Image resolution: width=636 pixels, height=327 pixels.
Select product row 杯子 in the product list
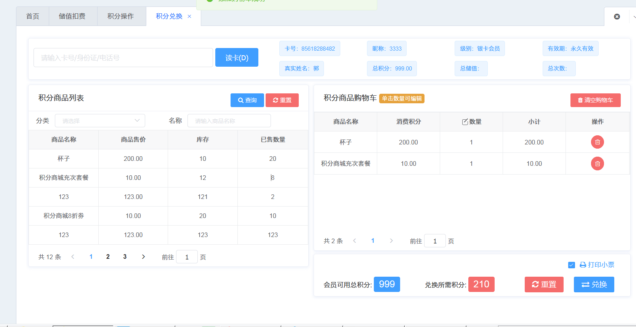(x=168, y=159)
